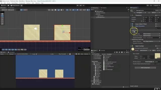Screen dimensions: 161x90
Task: Click the Edit button next to Shader
Action: (x=154, y=50)
